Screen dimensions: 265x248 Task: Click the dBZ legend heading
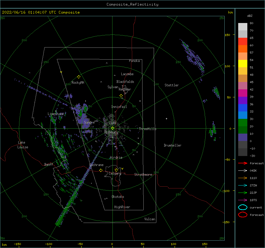[250, 16]
